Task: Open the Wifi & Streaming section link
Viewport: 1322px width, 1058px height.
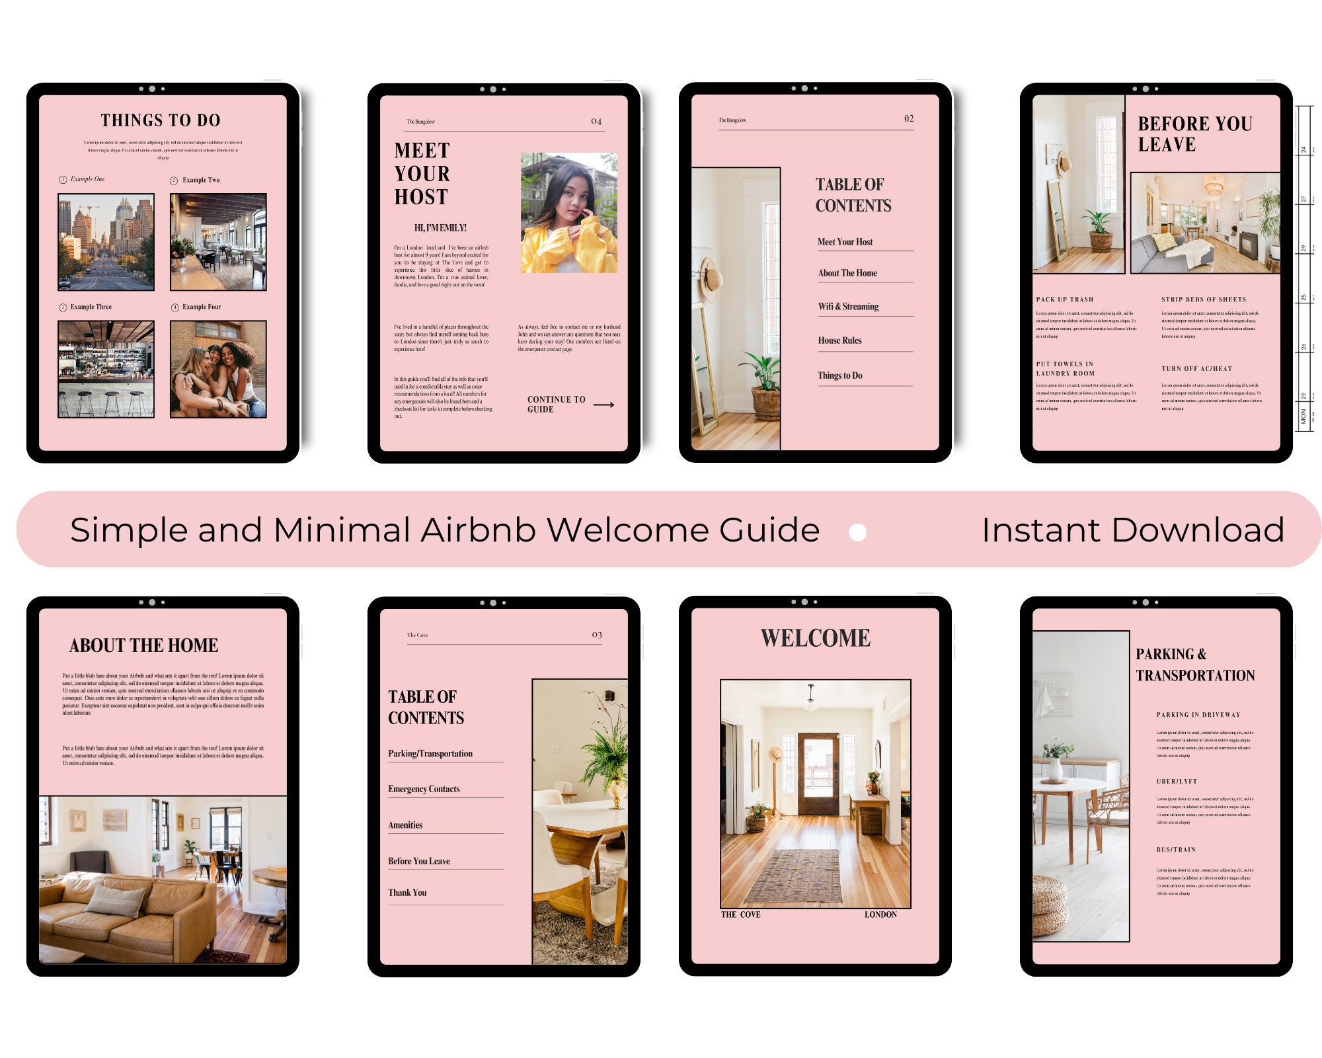Action: click(849, 306)
